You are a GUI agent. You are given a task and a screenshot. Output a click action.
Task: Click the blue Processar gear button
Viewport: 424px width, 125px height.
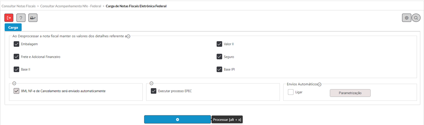(x=177, y=119)
